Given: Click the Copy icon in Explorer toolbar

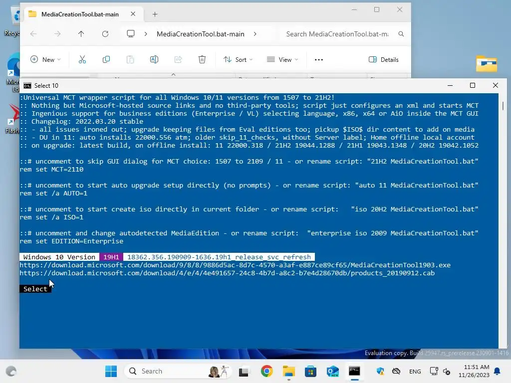Looking at the screenshot, I should pyautogui.click(x=106, y=60).
